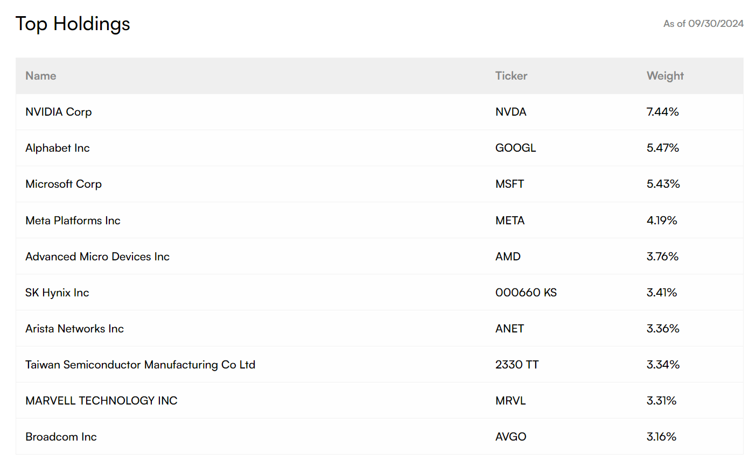Click the ANET ticker symbol
The image size is (749, 461).
pos(509,329)
